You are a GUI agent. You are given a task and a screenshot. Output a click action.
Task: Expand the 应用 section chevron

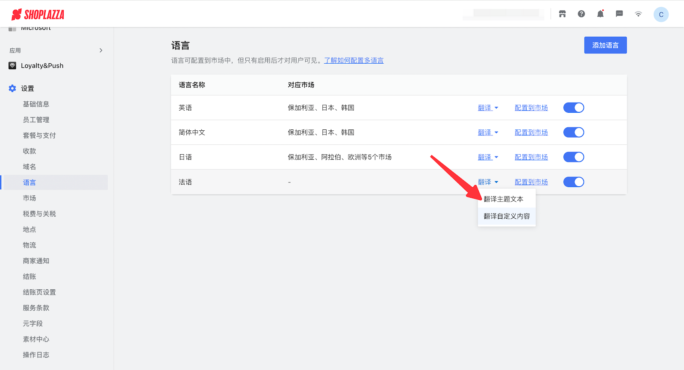(x=101, y=50)
